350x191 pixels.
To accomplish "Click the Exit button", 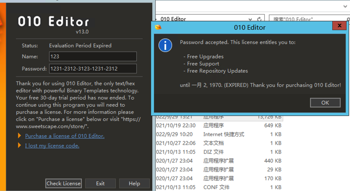I will tap(100, 184).
